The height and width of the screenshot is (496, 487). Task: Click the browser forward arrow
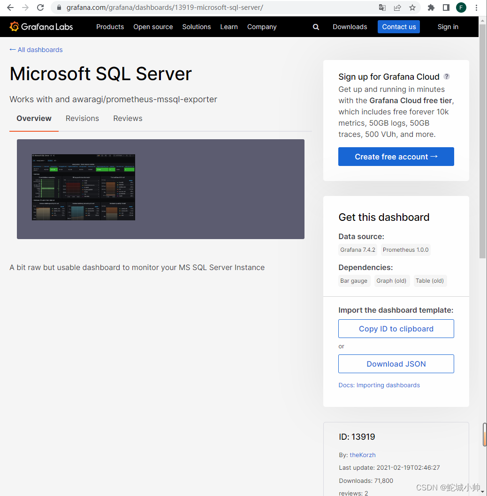[x=25, y=8]
